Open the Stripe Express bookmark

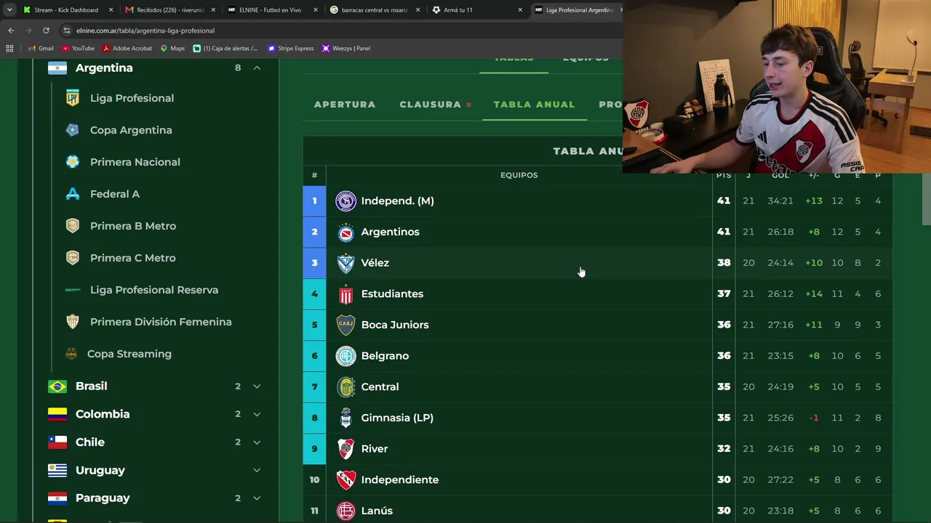click(x=291, y=49)
